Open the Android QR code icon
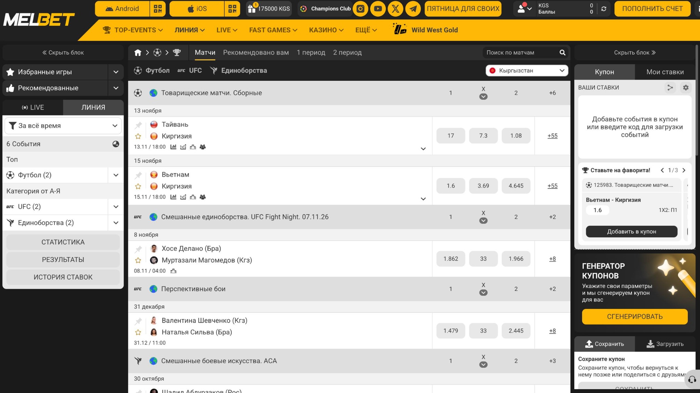 pos(158,9)
